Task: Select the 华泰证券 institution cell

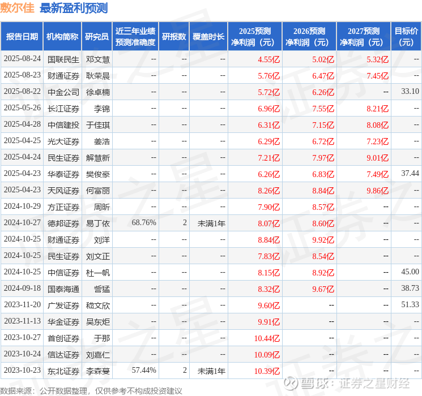Action: pyautogui.click(x=63, y=174)
